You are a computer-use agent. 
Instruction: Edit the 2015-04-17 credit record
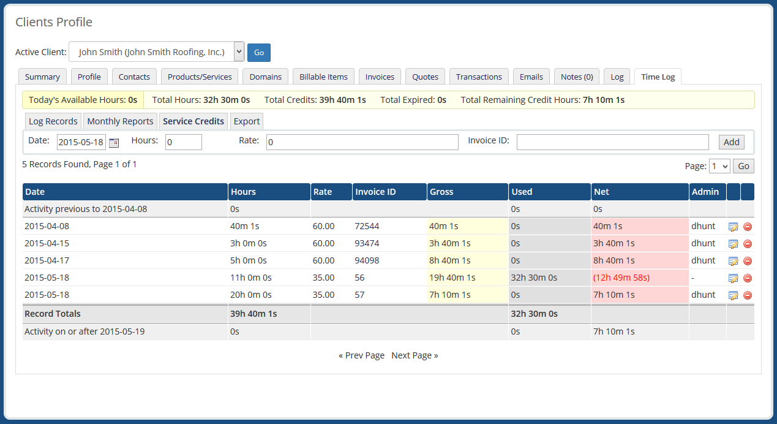734,260
